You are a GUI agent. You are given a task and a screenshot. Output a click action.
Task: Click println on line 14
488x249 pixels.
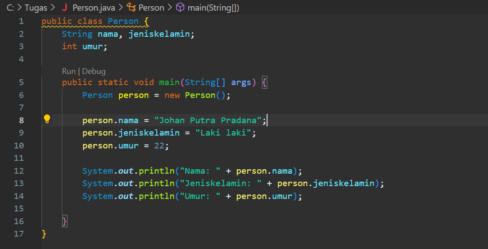(156, 196)
